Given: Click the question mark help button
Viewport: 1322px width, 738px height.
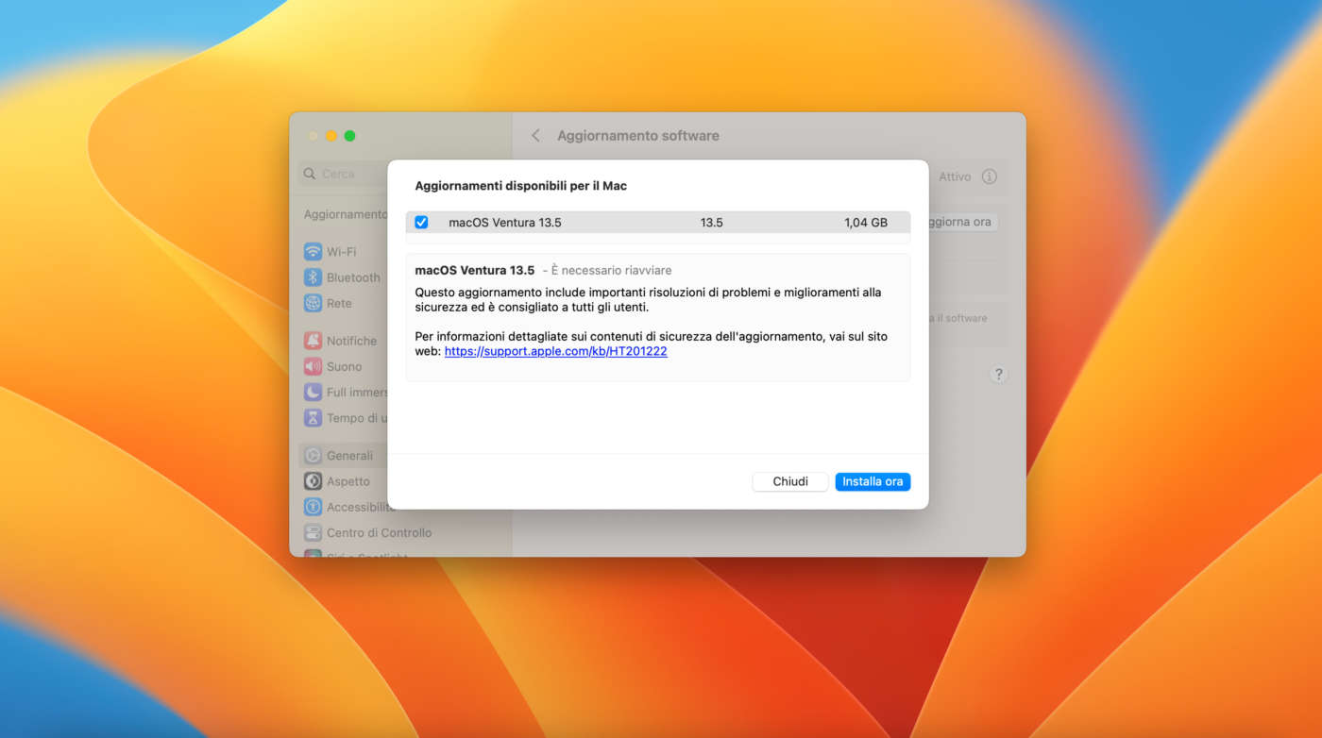Looking at the screenshot, I should click(x=998, y=374).
